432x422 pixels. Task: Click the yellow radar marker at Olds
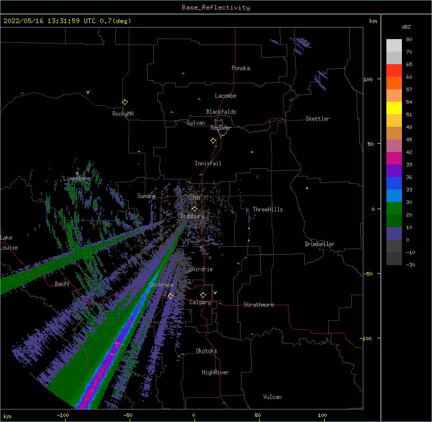(x=194, y=209)
